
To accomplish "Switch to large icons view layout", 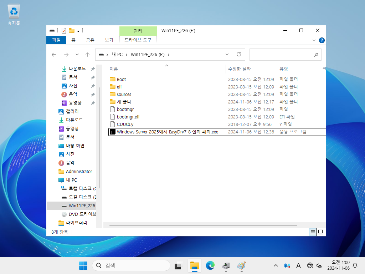I will click(320, 232).
